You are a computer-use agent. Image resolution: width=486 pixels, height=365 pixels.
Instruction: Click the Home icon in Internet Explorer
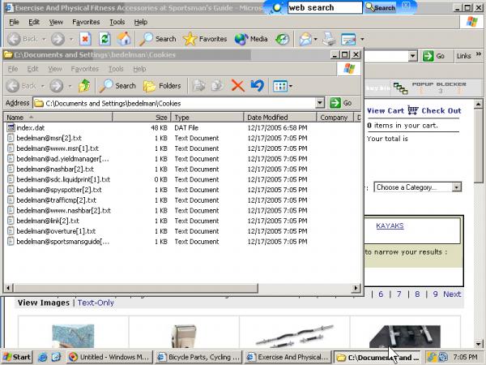tap(124, 39)
